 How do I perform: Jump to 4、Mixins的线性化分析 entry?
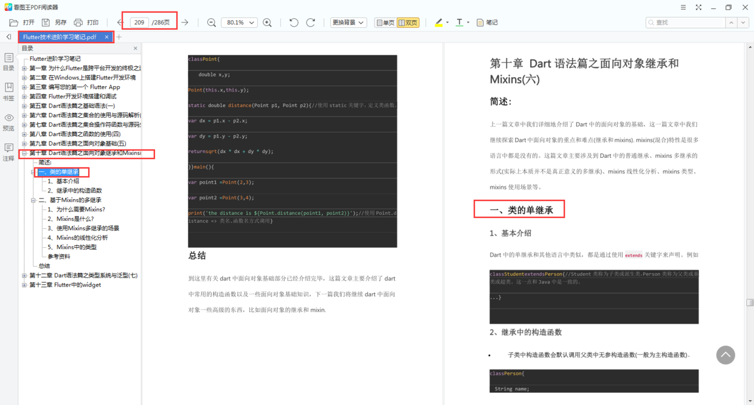pos(78,237)
